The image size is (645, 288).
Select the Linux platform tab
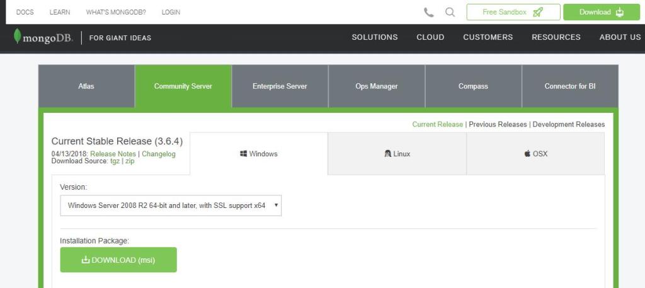[397, 154]
